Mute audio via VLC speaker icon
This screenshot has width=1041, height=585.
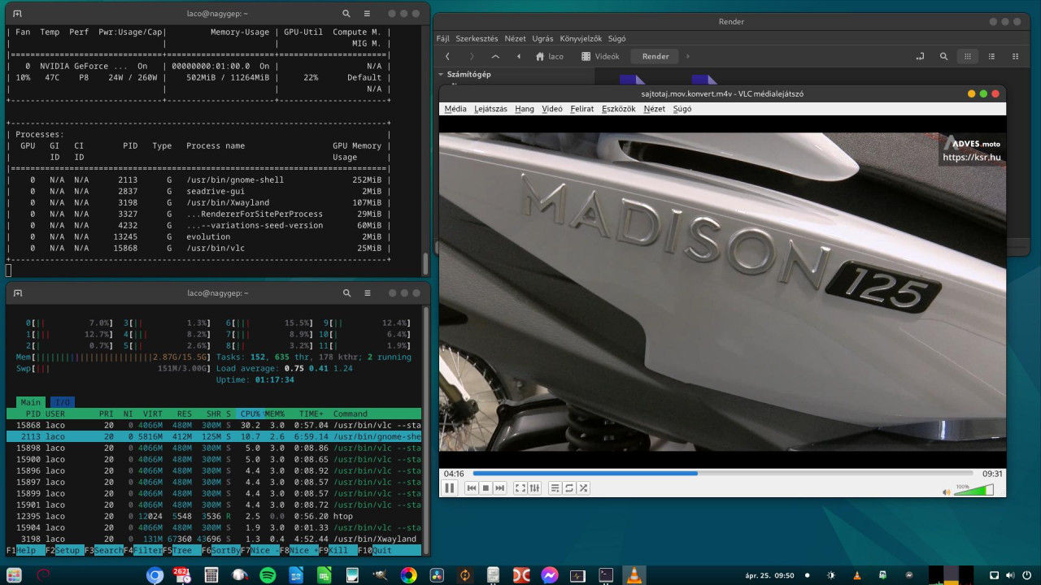click(x=947, y=492)
